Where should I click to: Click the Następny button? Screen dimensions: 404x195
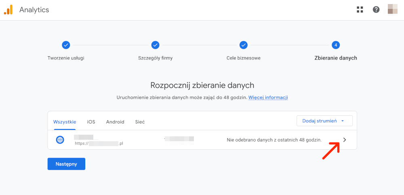pos(66,164)
